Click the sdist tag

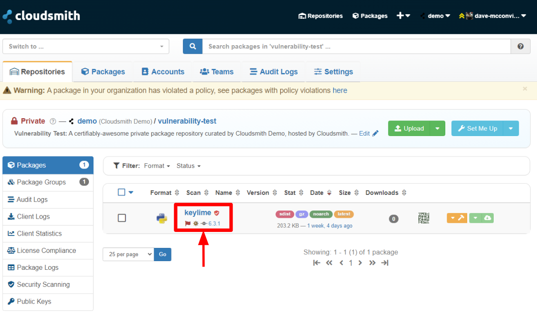285,214
